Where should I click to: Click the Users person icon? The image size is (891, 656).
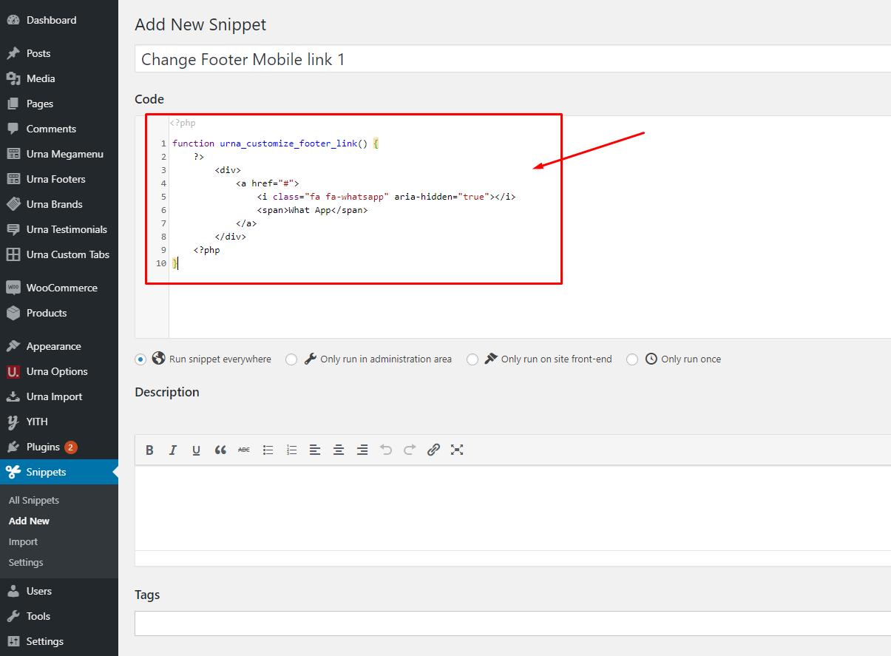point(13,591)
